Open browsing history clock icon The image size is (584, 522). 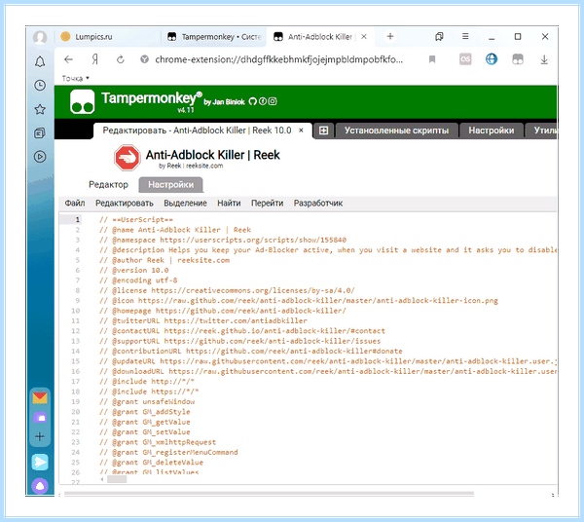40,86
